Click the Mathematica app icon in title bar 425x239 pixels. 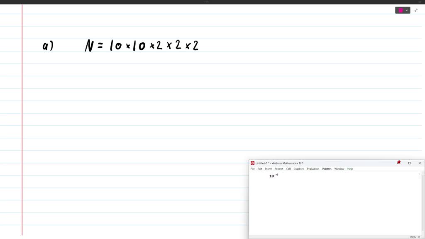point(252,163)
